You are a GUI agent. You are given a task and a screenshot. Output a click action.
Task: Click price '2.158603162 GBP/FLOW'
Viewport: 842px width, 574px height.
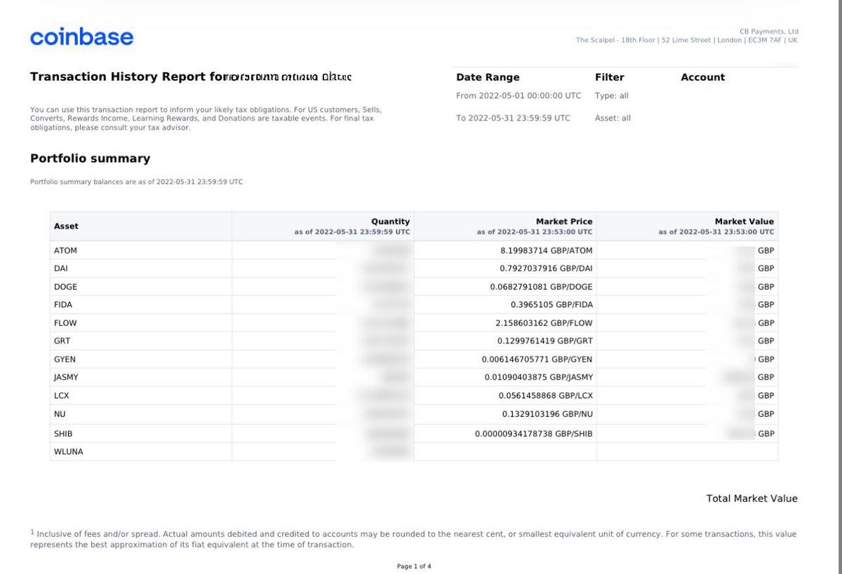tap(544, 323)
